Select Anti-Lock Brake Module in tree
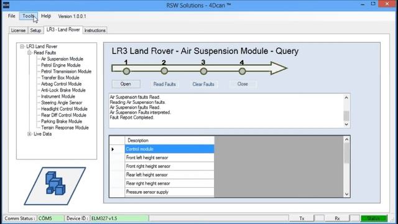Screen dimensions: 398x224 pos(63,90)
